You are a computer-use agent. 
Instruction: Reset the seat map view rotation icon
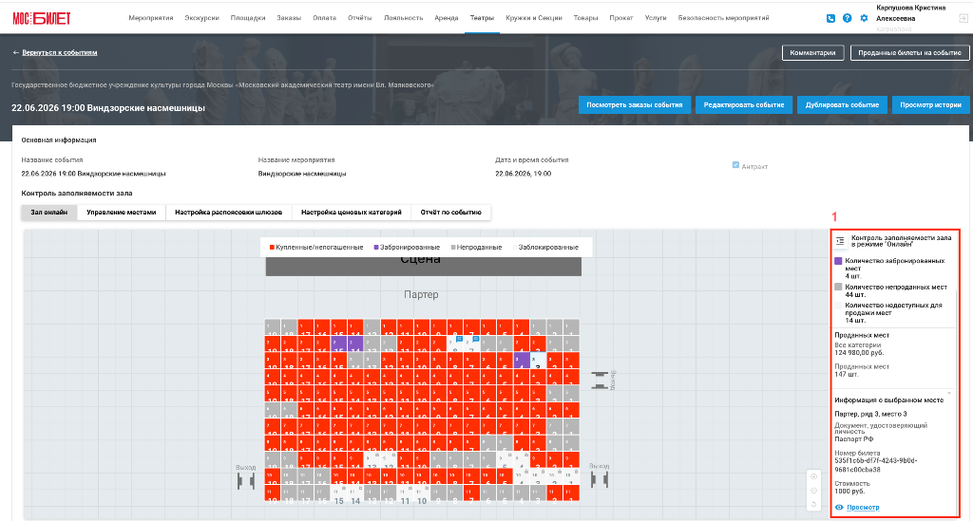[x=814, y=504]
